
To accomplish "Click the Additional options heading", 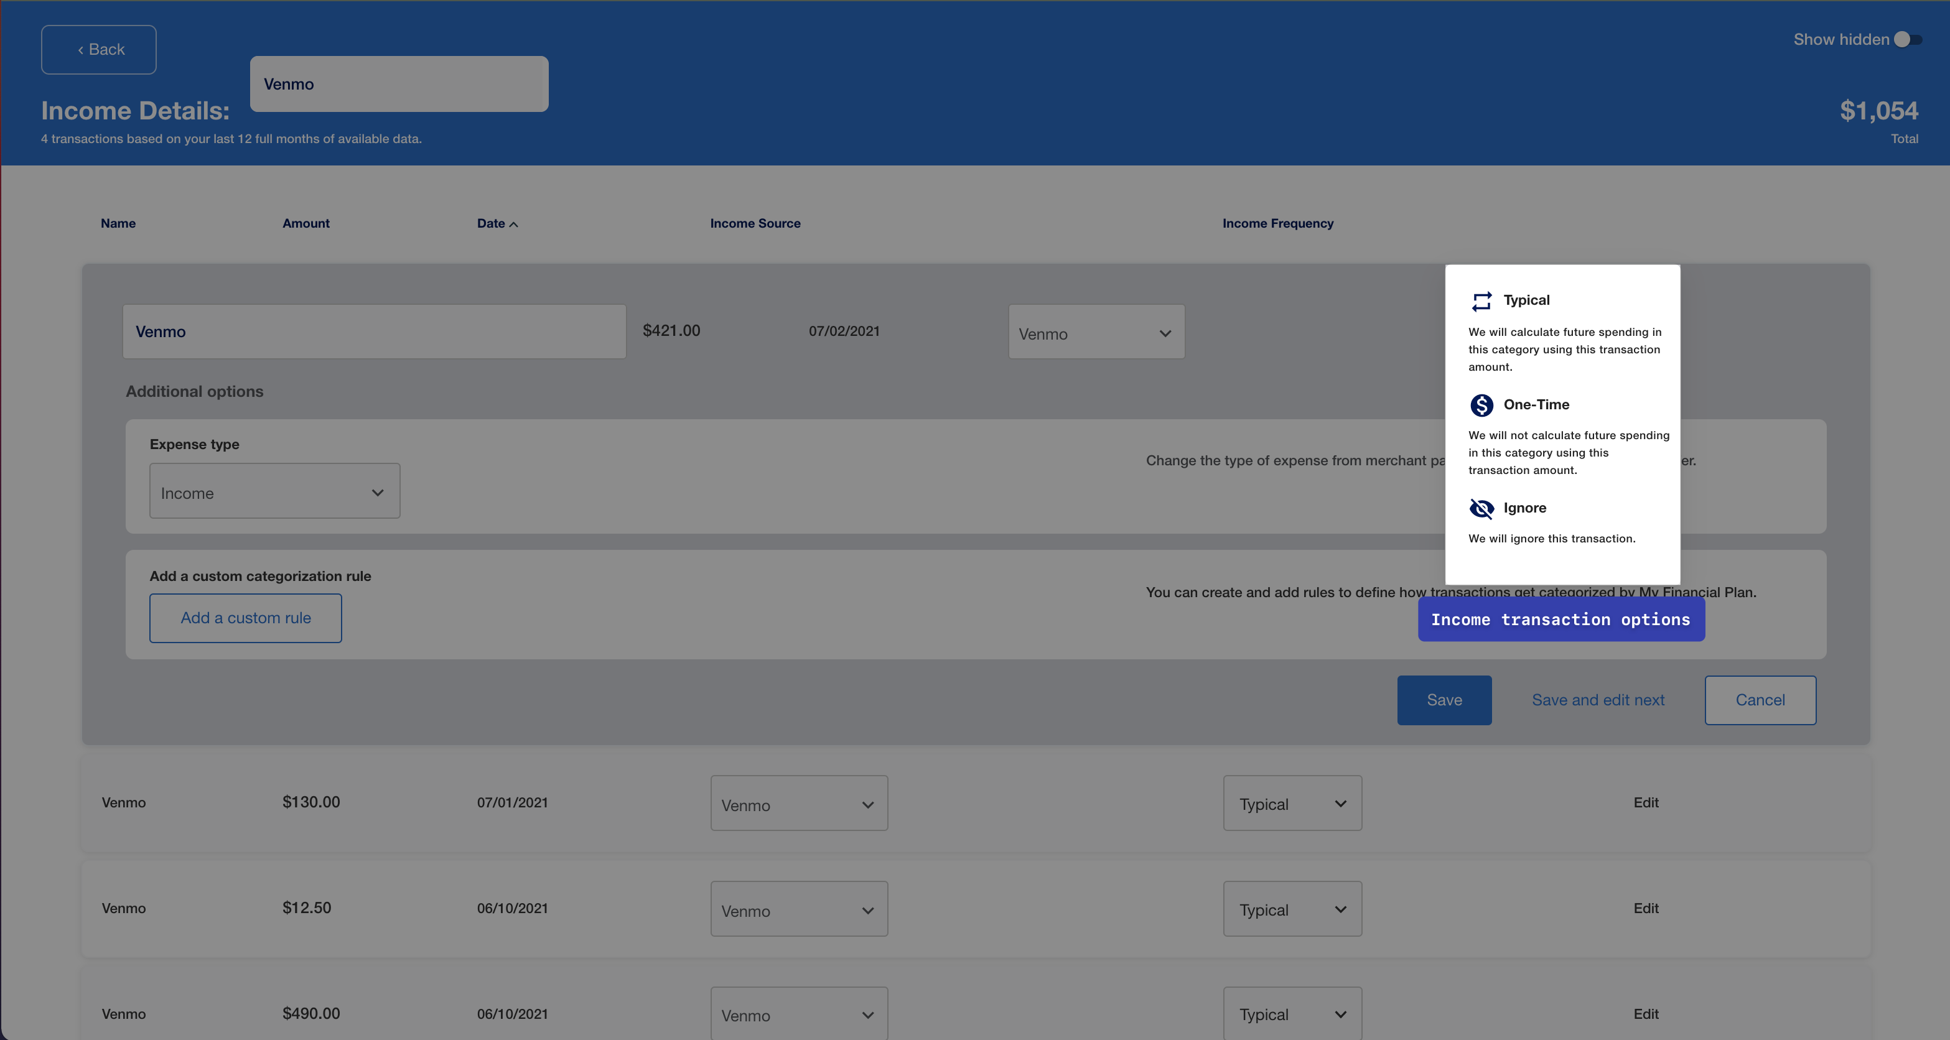I will [195, 391].
